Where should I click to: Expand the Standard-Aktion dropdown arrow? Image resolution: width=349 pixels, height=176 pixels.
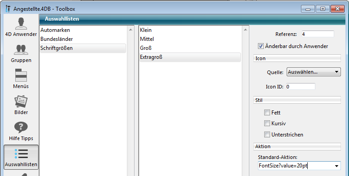(336, 166)
